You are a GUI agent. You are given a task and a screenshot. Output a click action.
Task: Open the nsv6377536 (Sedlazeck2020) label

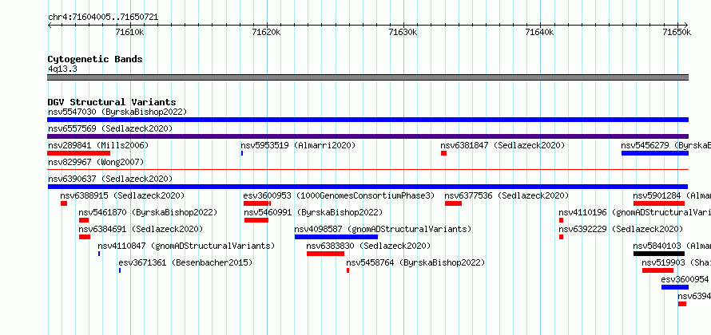[506, 196]
